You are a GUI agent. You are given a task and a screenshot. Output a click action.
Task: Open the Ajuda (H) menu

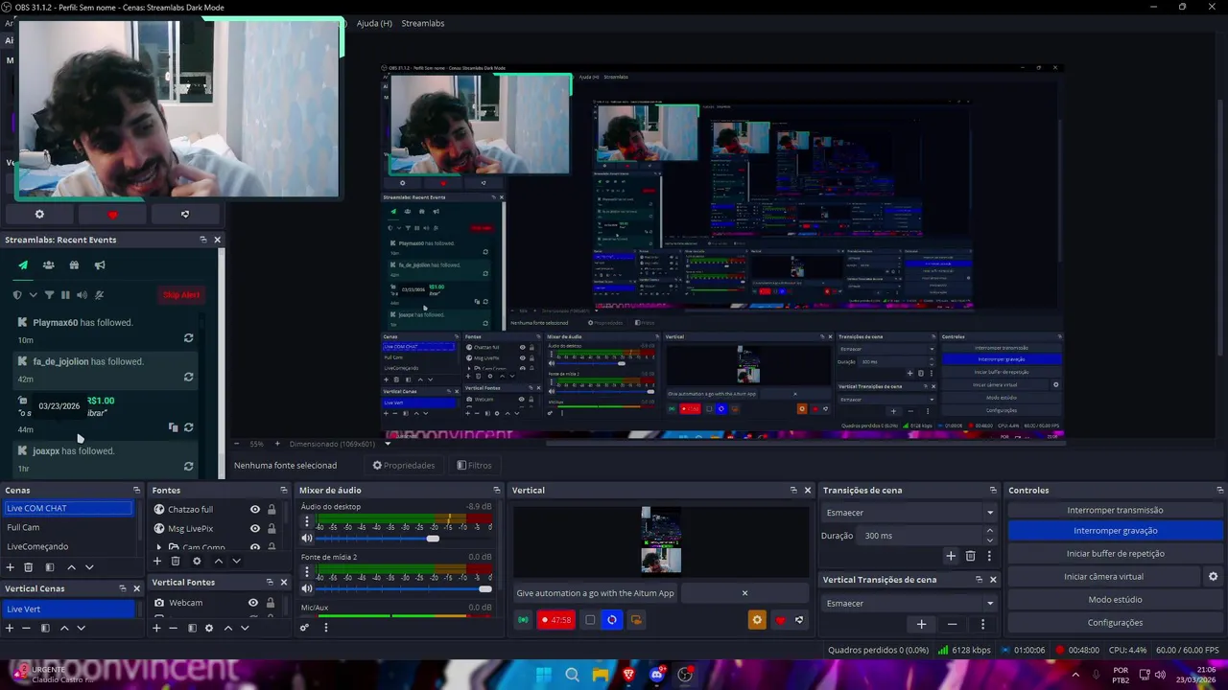coord(374,23)
